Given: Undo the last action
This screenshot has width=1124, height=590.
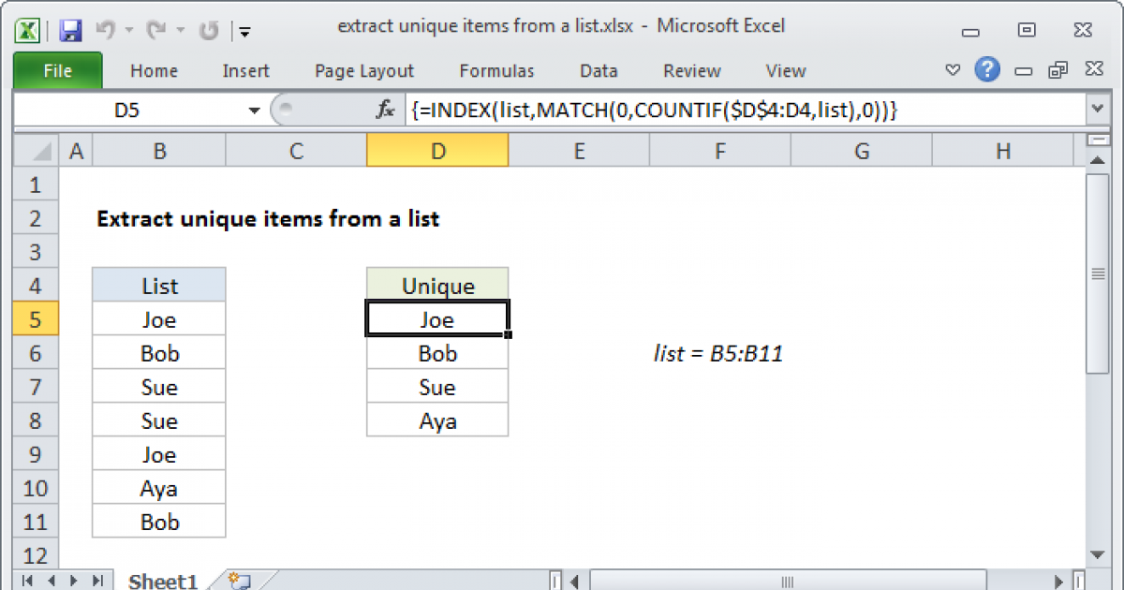Looking at the screenshot, I should coord(105,27).
